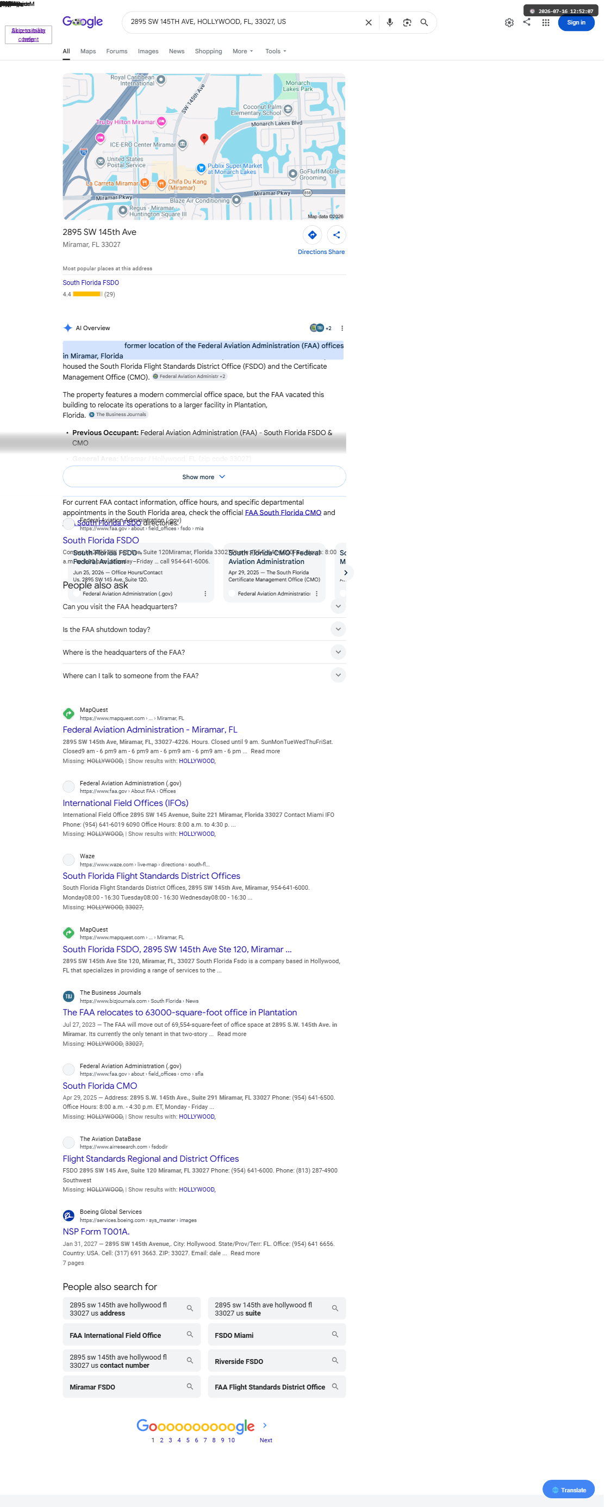Click next-page arrow beside Gooooogle pagination
The width and height of the screenshot is (611, 1507).
tap(265, 1425)
